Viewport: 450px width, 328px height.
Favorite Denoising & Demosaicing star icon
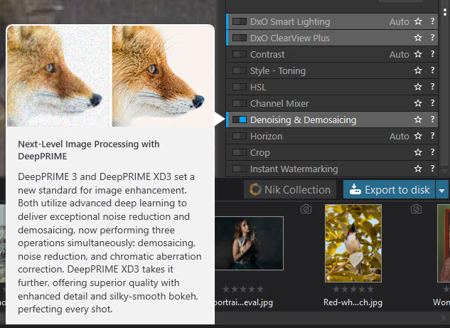pos(418,120)
